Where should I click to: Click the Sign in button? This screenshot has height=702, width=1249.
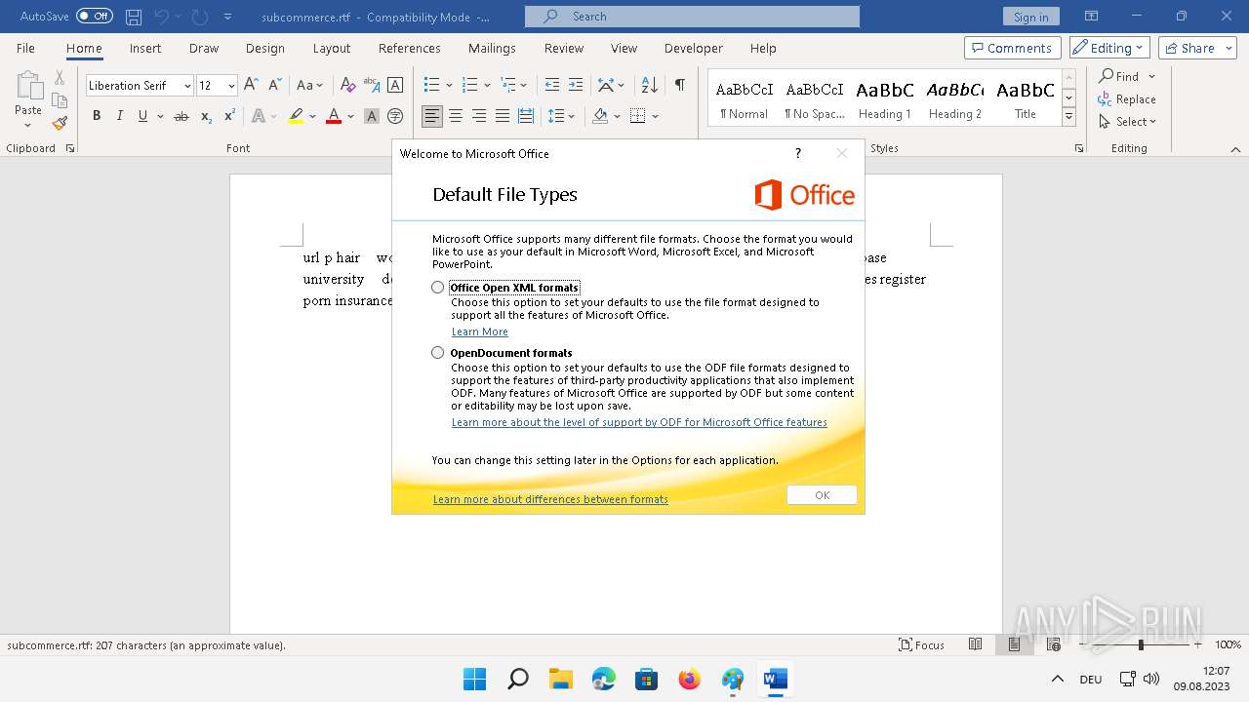click(x=1030, y=17)
